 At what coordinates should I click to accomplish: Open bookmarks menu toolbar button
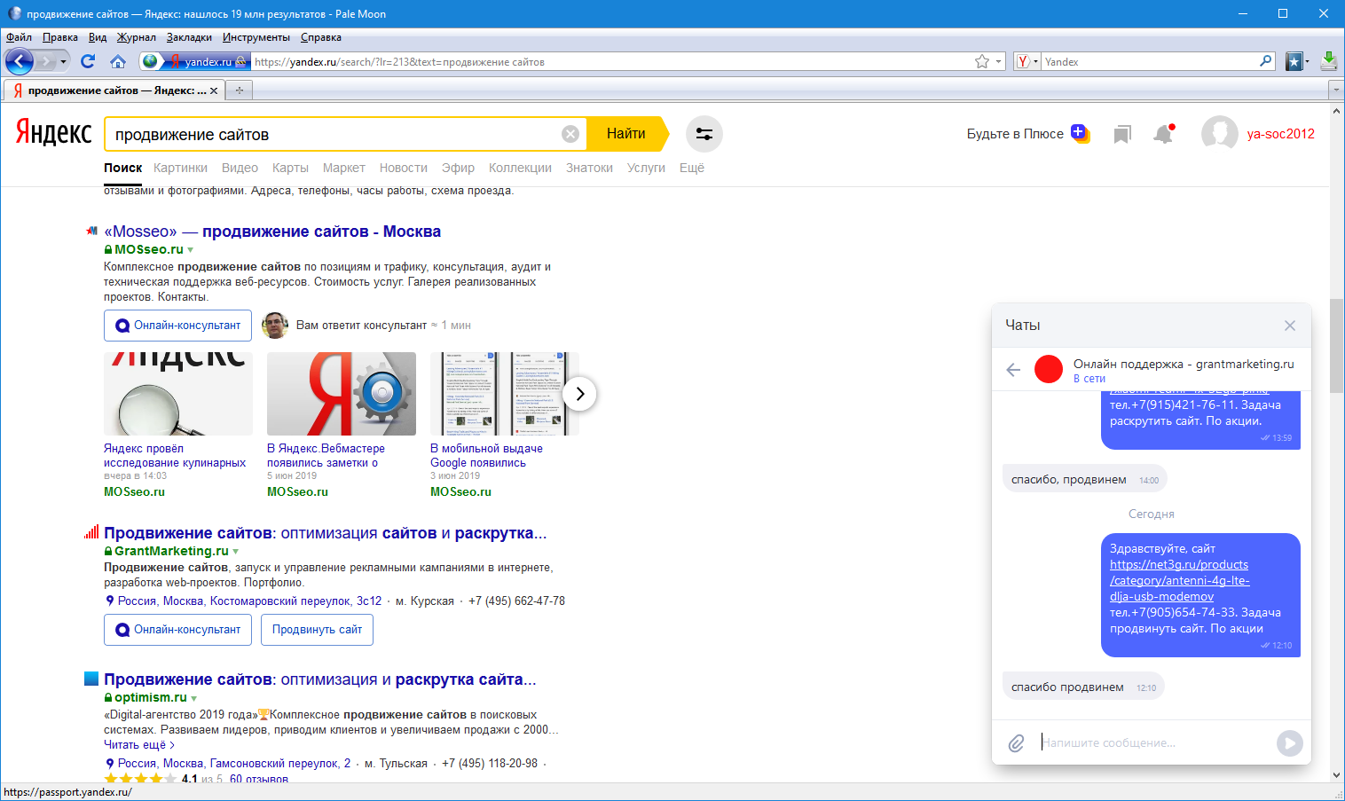click(x=1295, y=61)
